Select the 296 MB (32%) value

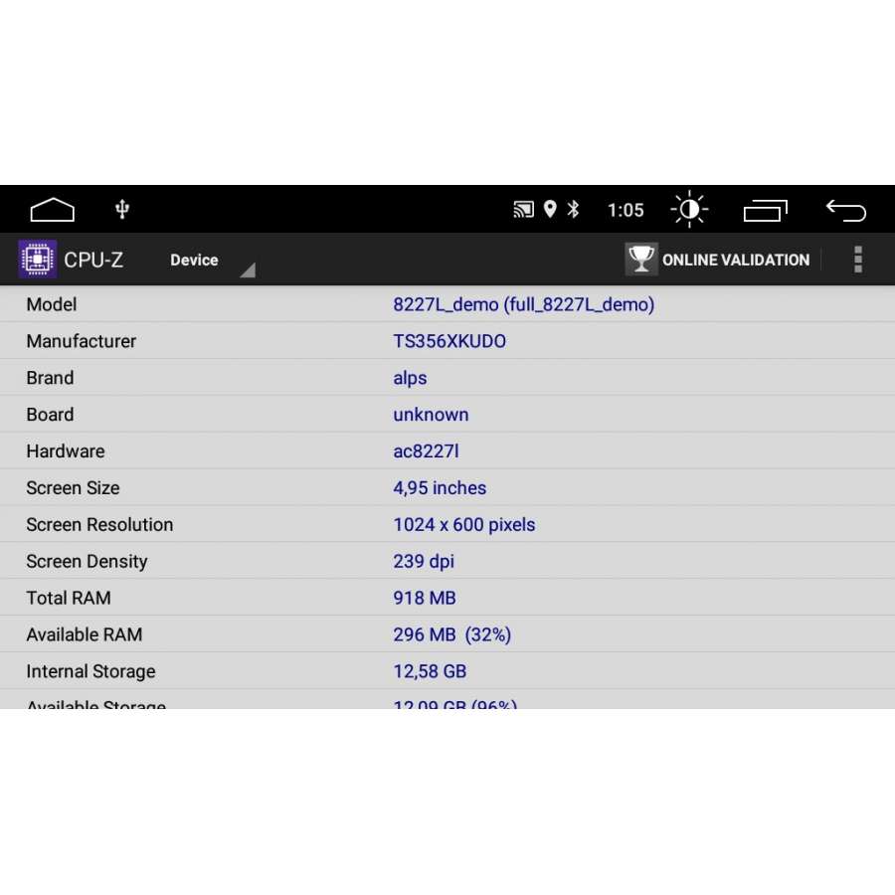(452, 634)
